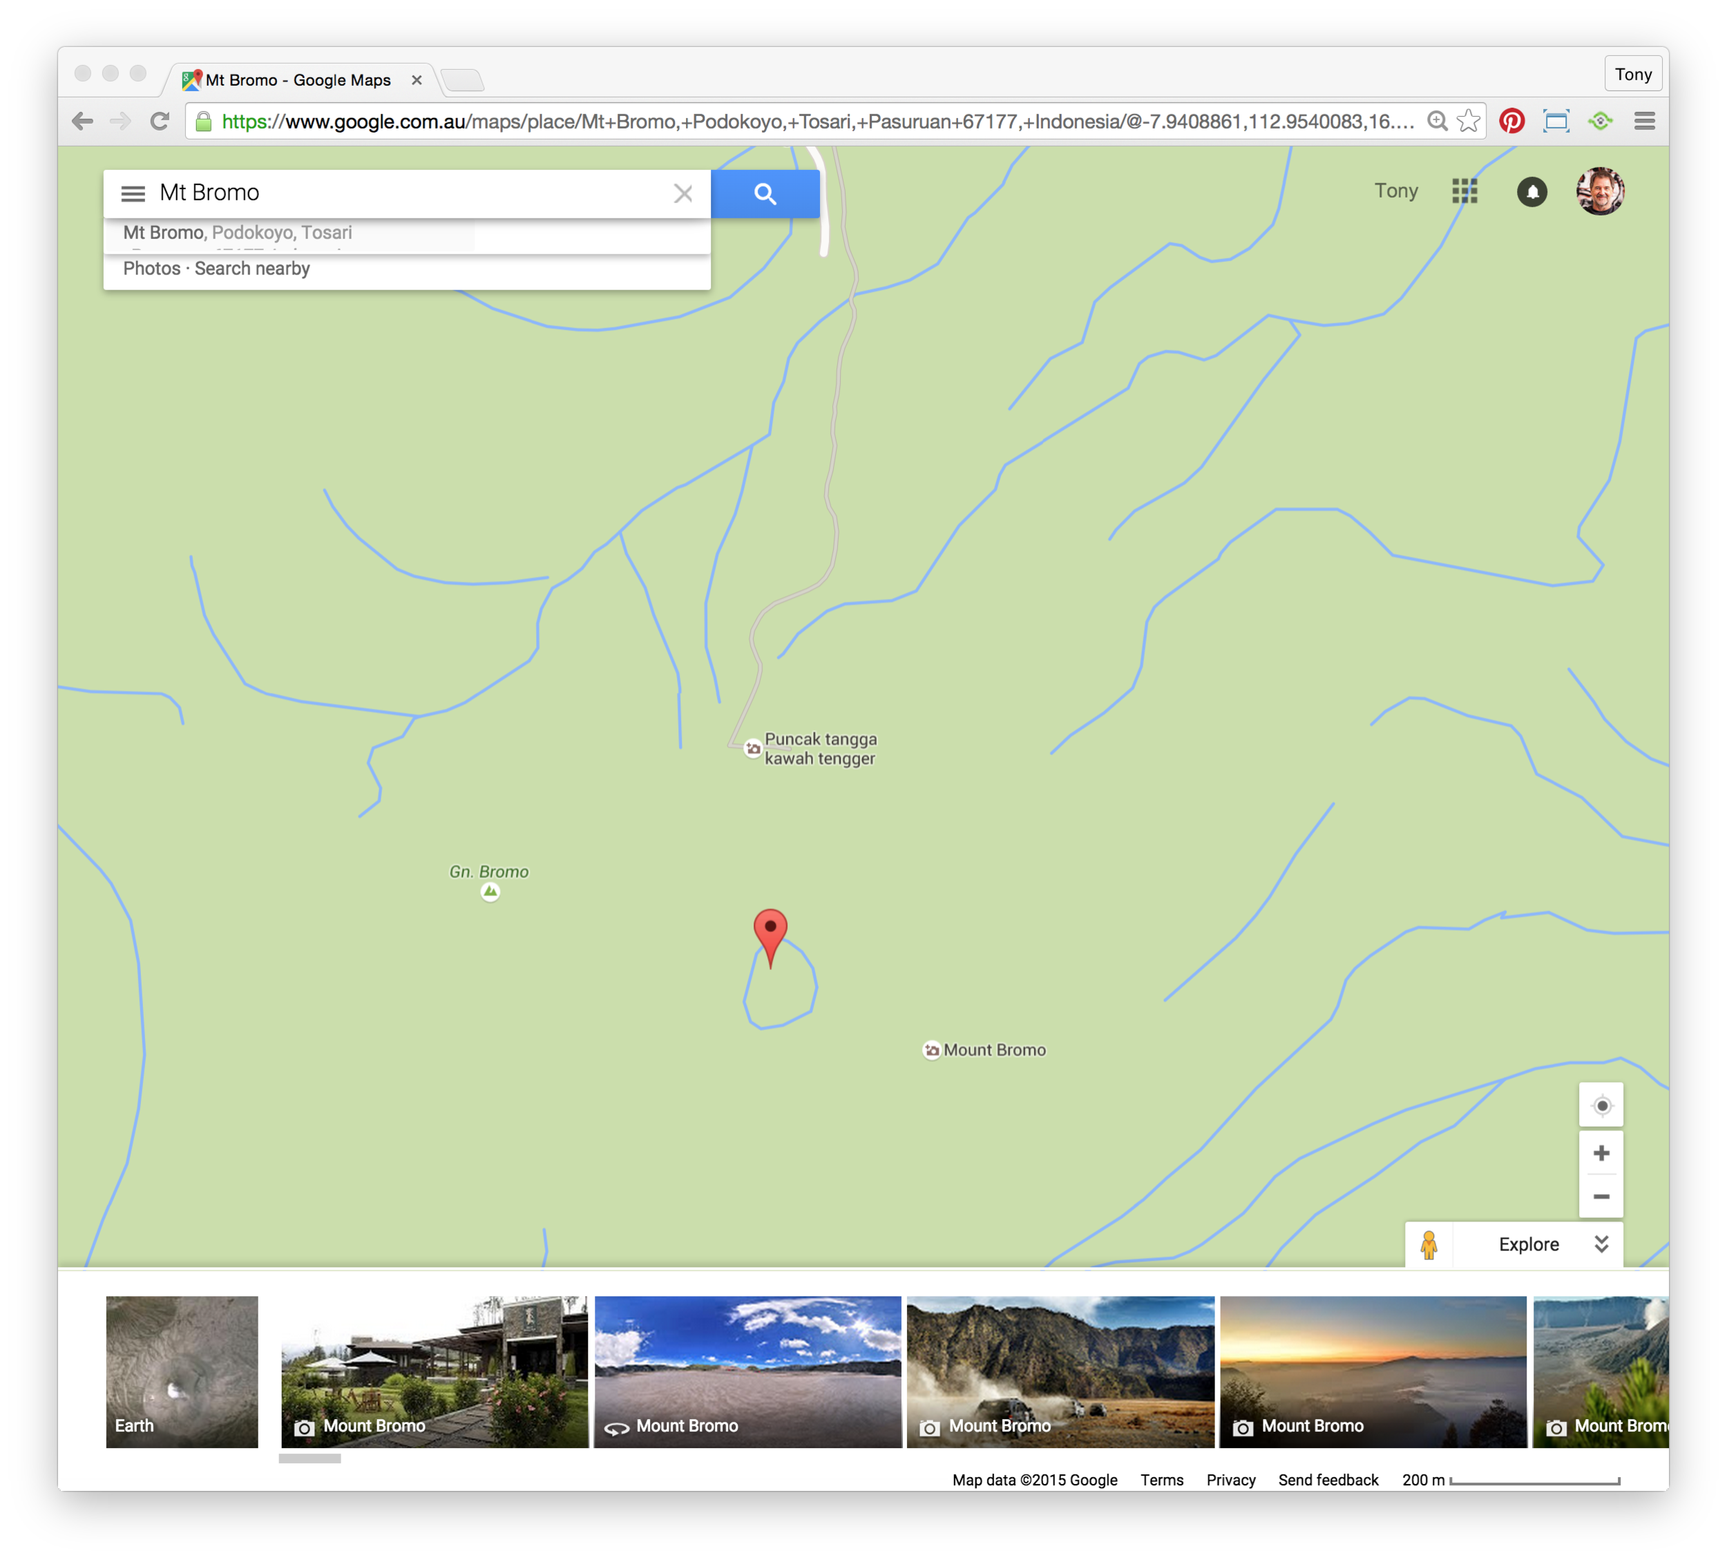Clear the Mt Bromo search text
The width and height of the screenshot is (1727, 1560).
click(x=683, y=193)
